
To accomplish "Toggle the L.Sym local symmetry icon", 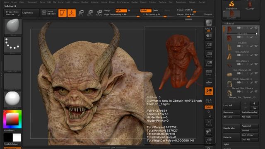I will (209, 101).
